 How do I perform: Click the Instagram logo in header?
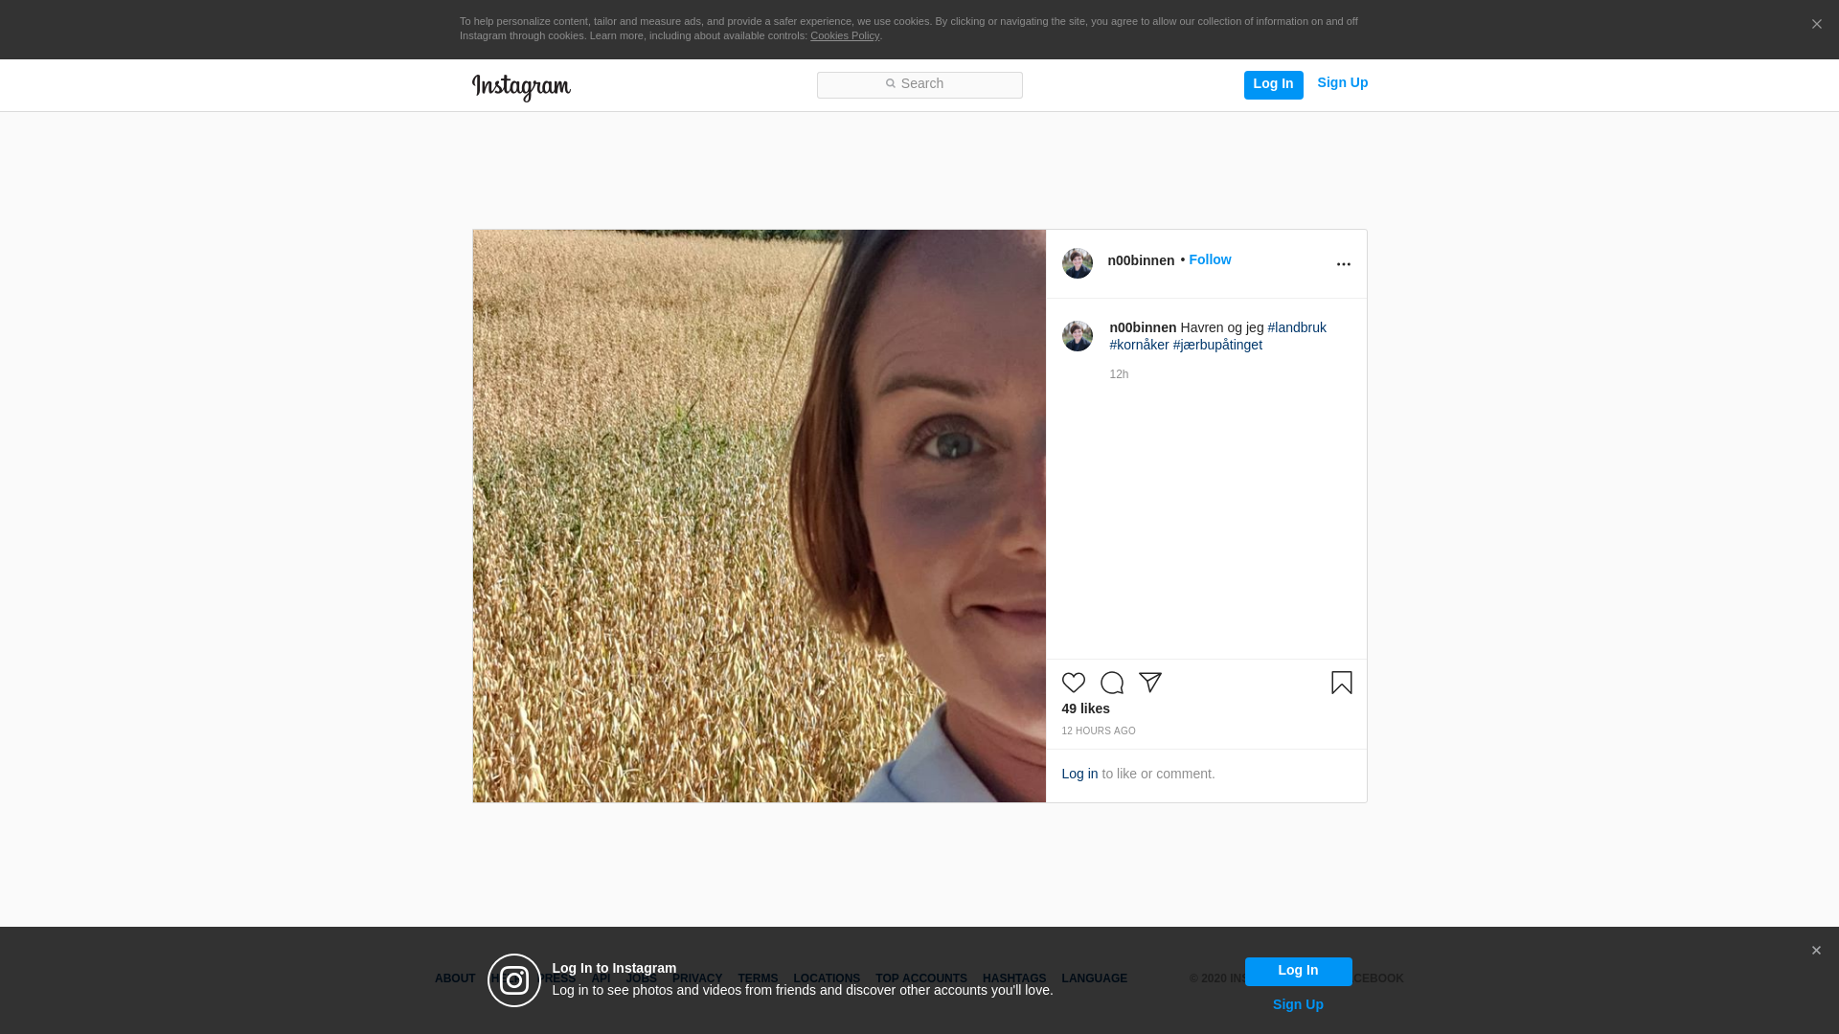521,87
